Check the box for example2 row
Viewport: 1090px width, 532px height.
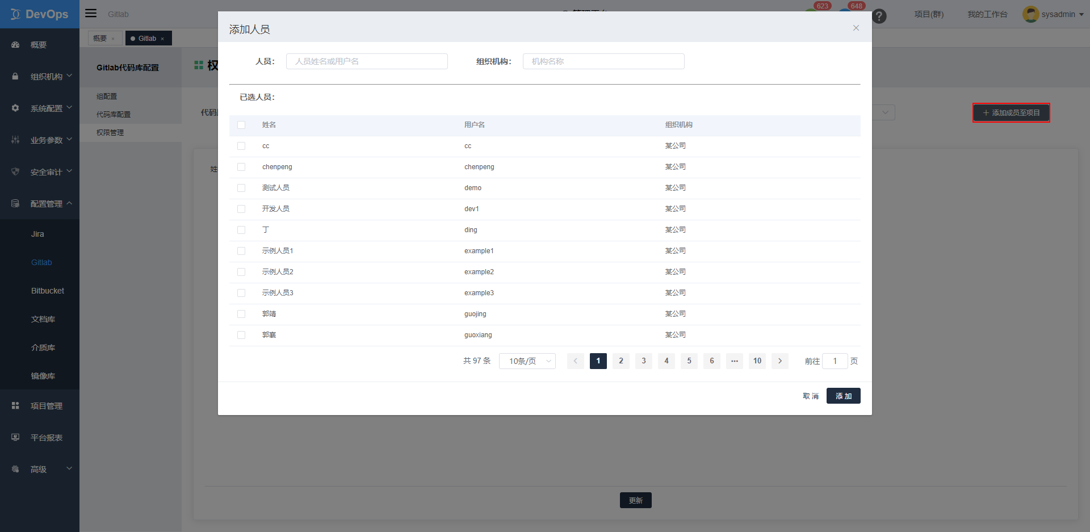click(x=241, y=272)
